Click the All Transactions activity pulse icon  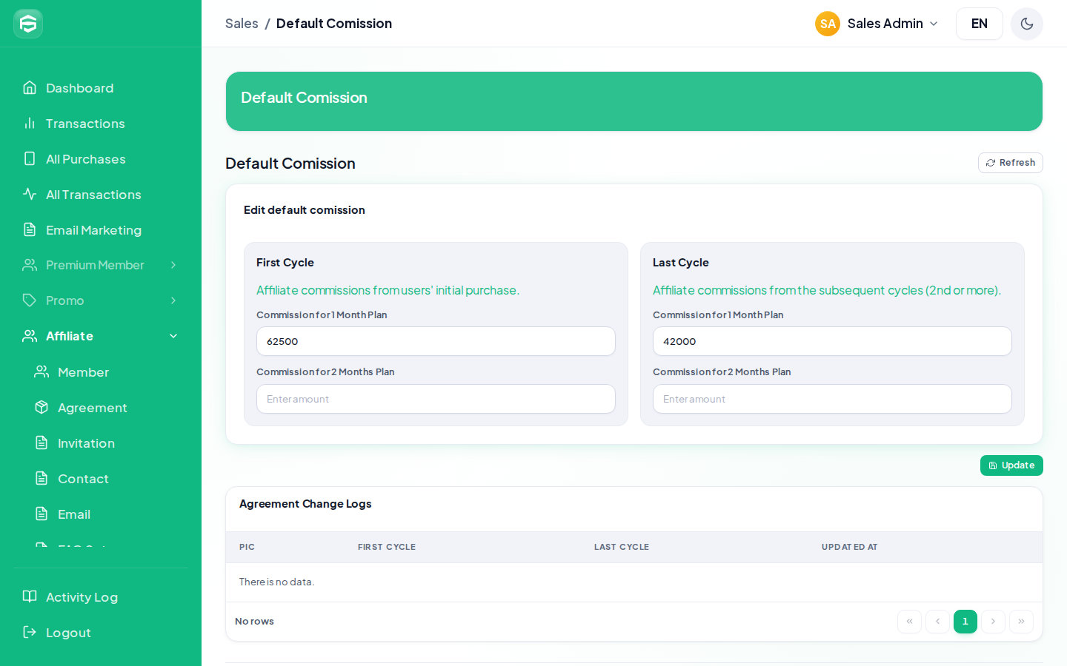pyautogui.click(x=30, y=195)
